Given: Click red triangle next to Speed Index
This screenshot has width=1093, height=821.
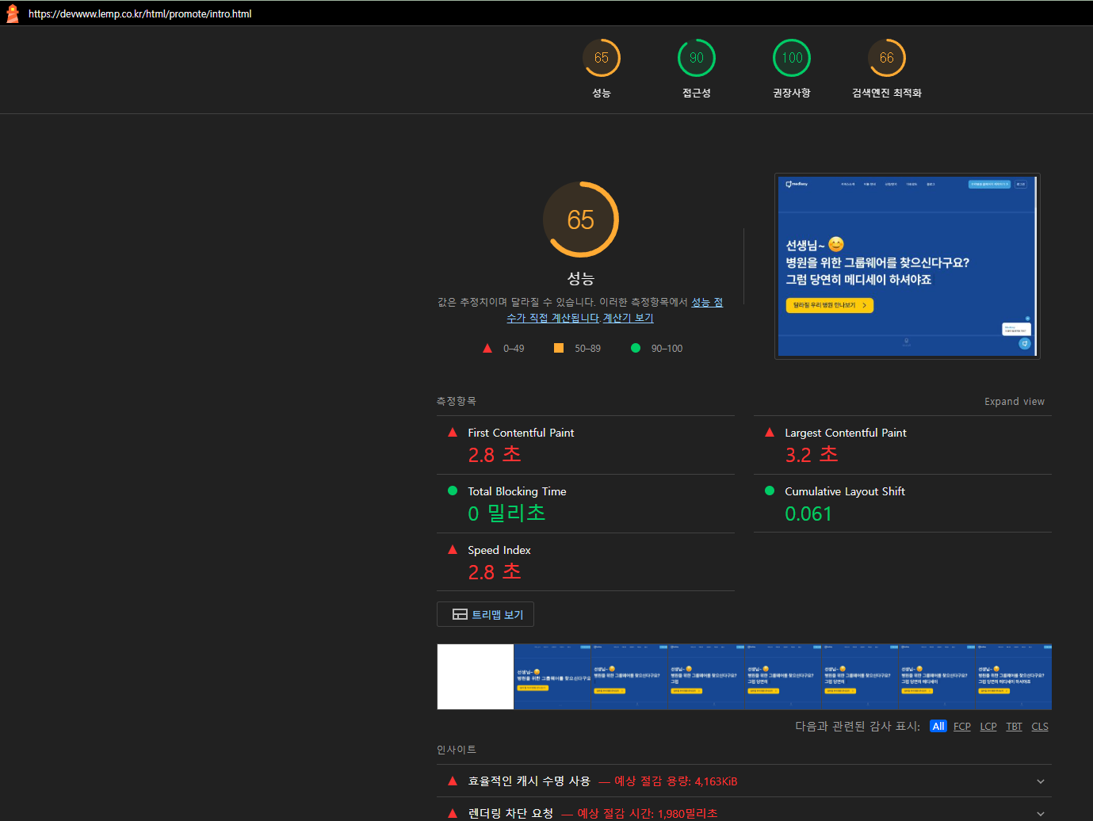Looking at the screenshot, I should click(x=453, y=550).
